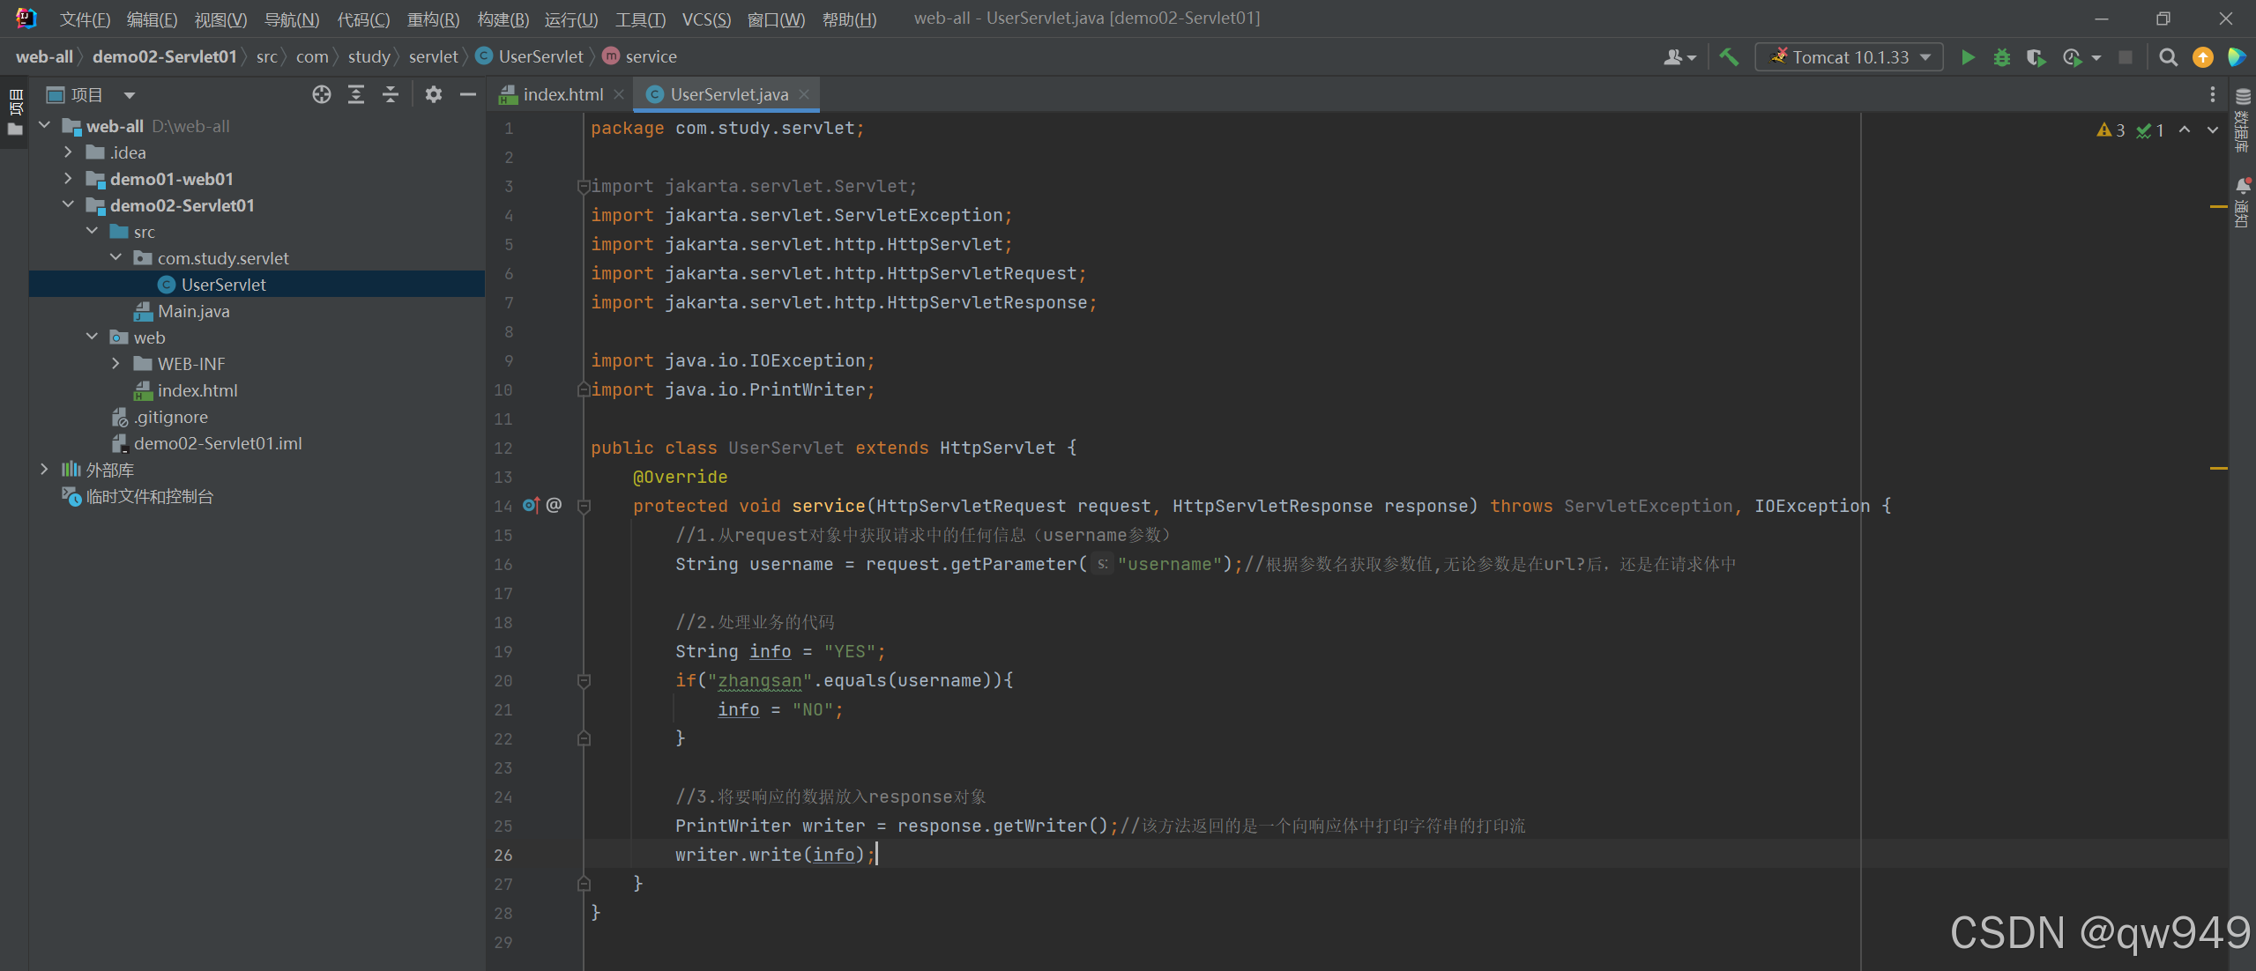
Task: Collapse the import statements fold marker on line 3
Action: (x=582, y=186)
